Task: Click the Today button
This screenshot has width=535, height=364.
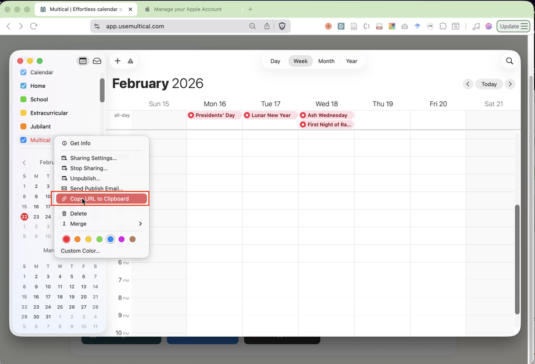Action: (x=489, y=84)
